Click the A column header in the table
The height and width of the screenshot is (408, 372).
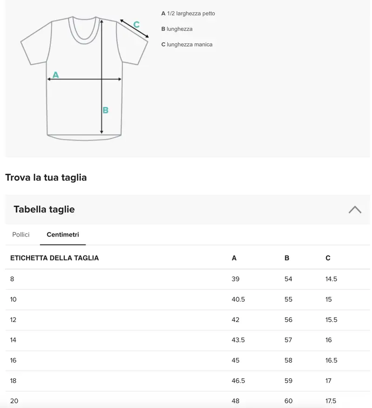coord(234,258)
